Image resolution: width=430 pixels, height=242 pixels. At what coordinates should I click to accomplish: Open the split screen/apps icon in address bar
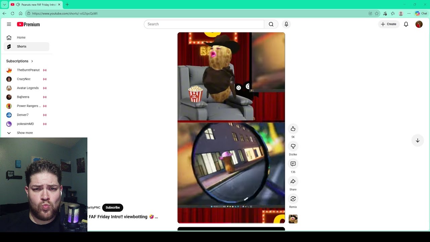(x=370, y=13)
